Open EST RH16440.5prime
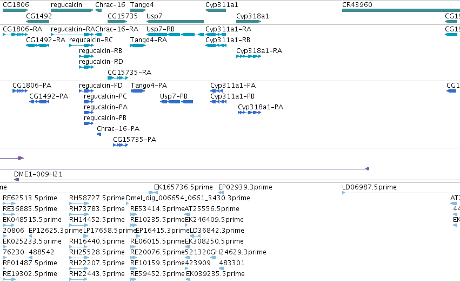Image resolution: width=460 pixels, height=282 pixels. [x=97, y=242]
